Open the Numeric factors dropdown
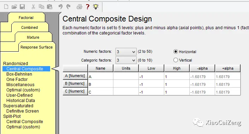 tap(126, 52)
